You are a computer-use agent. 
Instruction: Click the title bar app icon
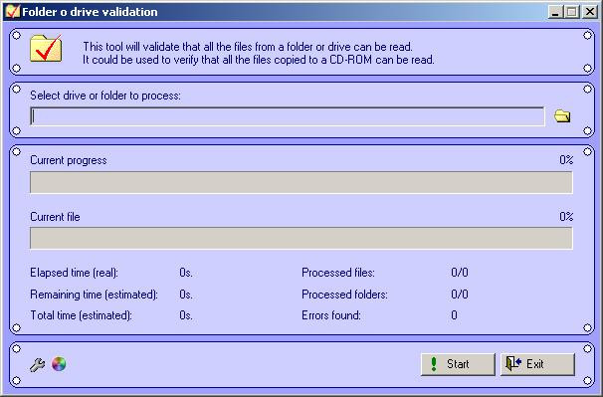pyautogui.click(x=12, y=12)
